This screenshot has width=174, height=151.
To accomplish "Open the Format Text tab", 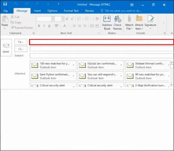I will coord(71,11).
